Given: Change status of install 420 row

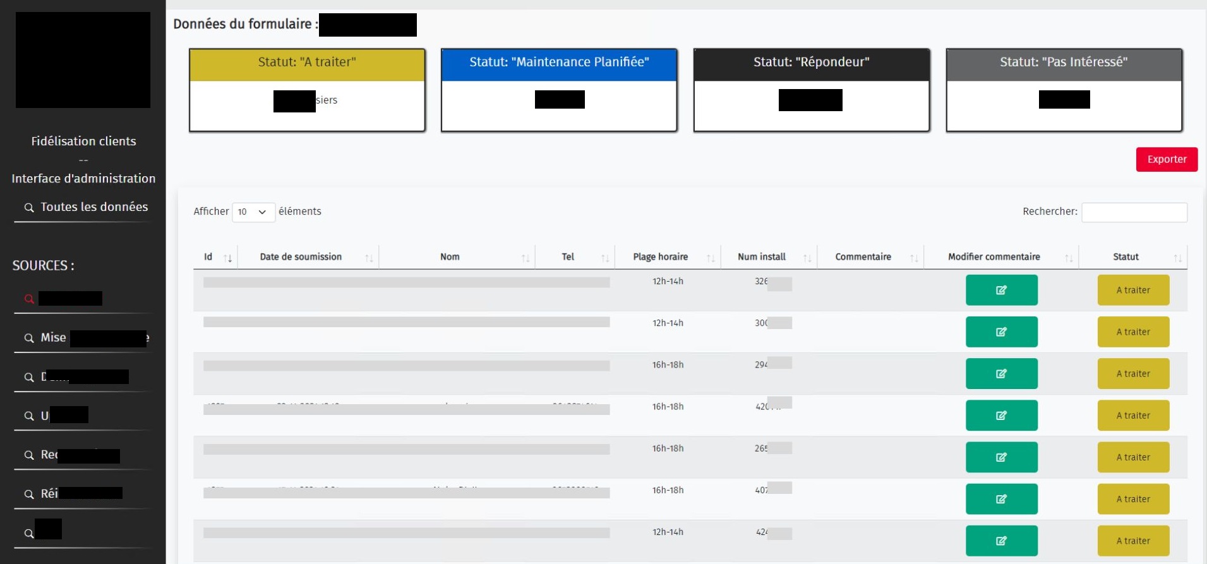Looking at the screenshot, I should (1133, 415).
